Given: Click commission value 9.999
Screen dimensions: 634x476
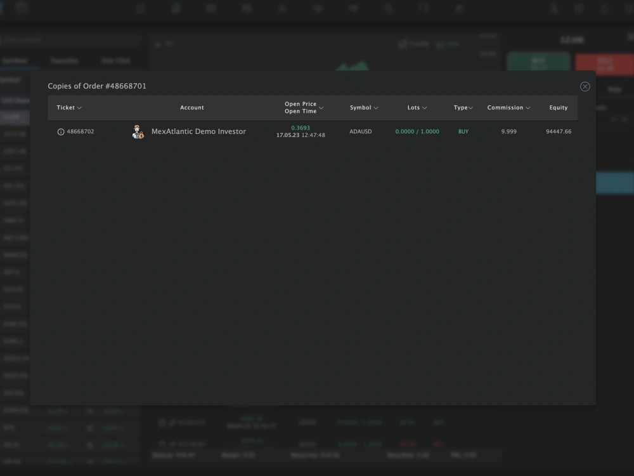Looking at the screenshot, I should (x=508, y=131).
